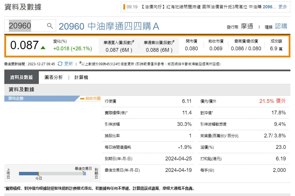The image size is (295, 196).
Task: Click the 每日時間值損耗 value -1.9%
Action: coord(185,147)
